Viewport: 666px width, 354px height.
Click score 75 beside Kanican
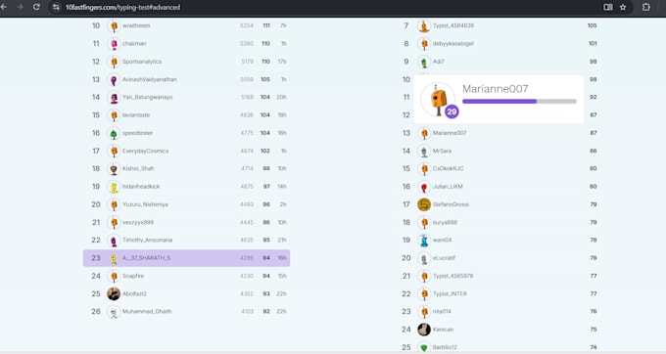(x=594, y=330)
